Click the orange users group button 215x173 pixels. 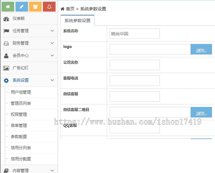pyautogui.click(x=35, y=7)
